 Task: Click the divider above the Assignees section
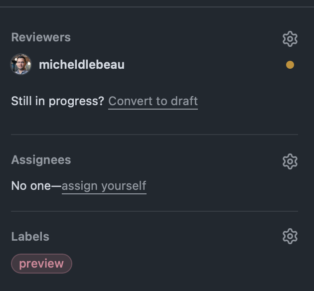tap(155, 135)
